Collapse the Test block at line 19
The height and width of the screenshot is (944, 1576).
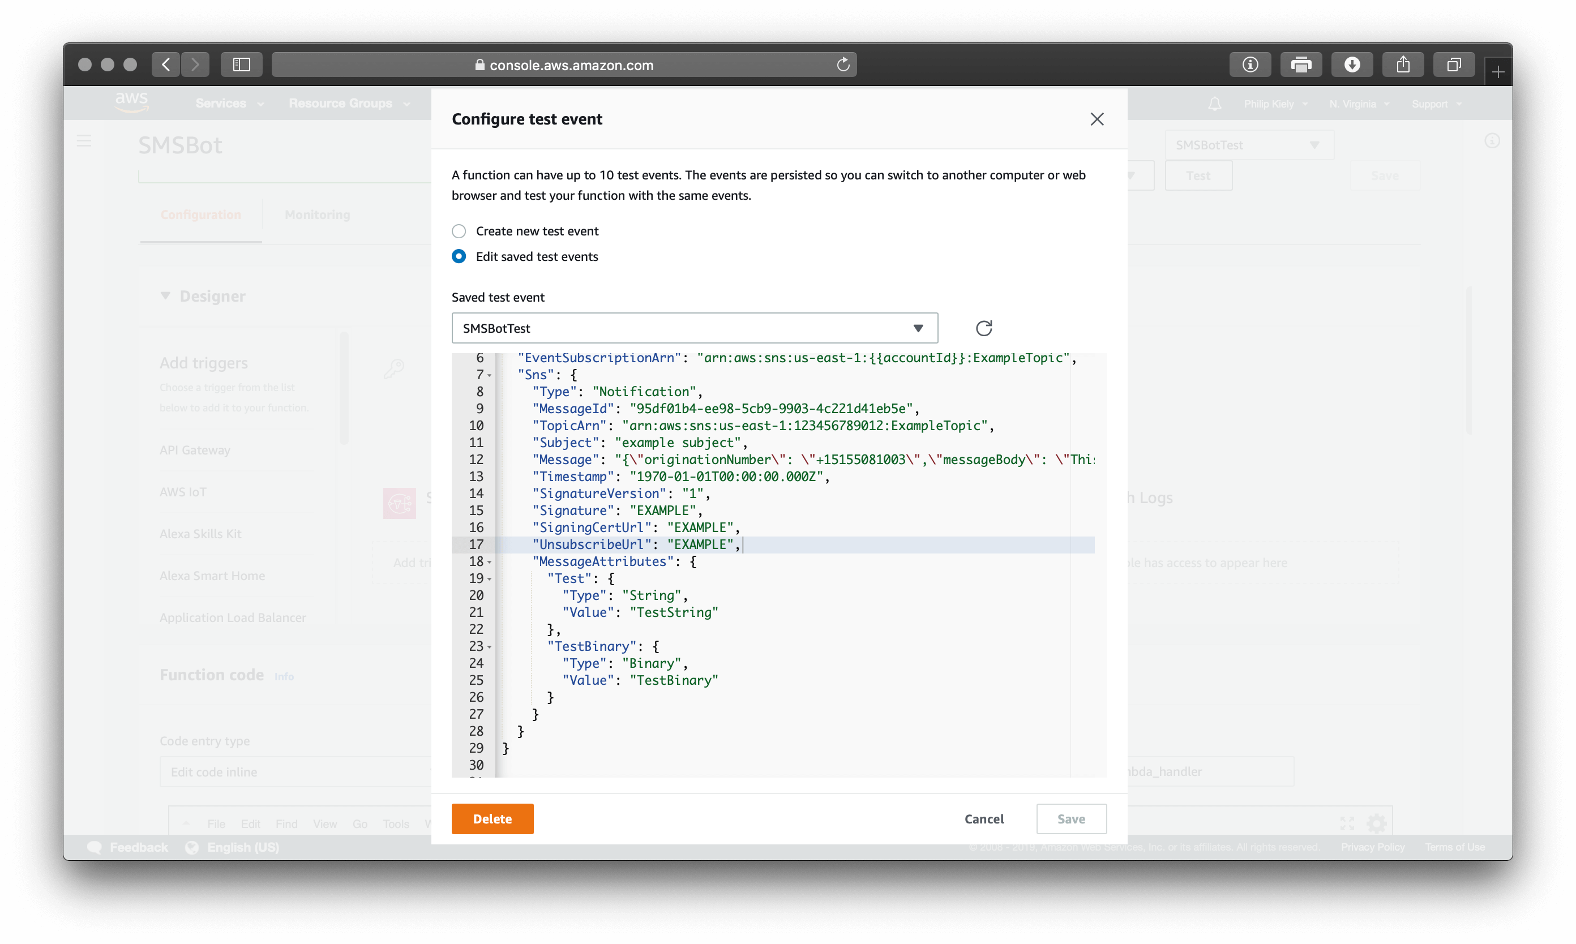pyautogui.click(x=489, y=579)
